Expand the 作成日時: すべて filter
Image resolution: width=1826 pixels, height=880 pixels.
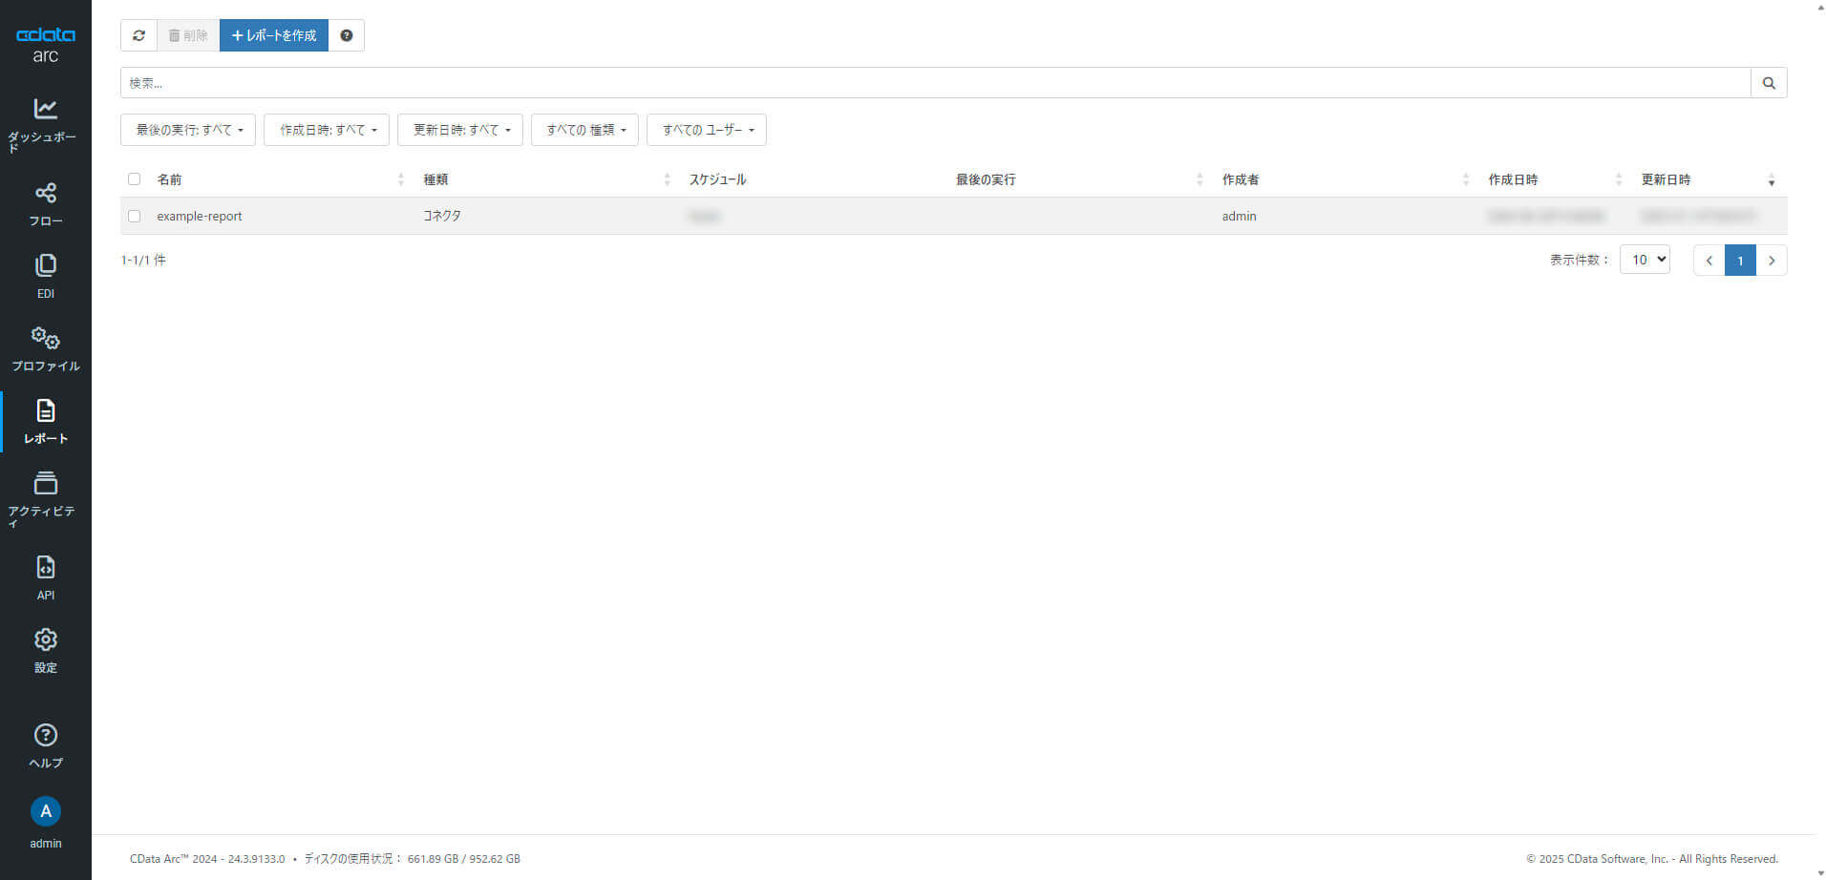(327, 130)
